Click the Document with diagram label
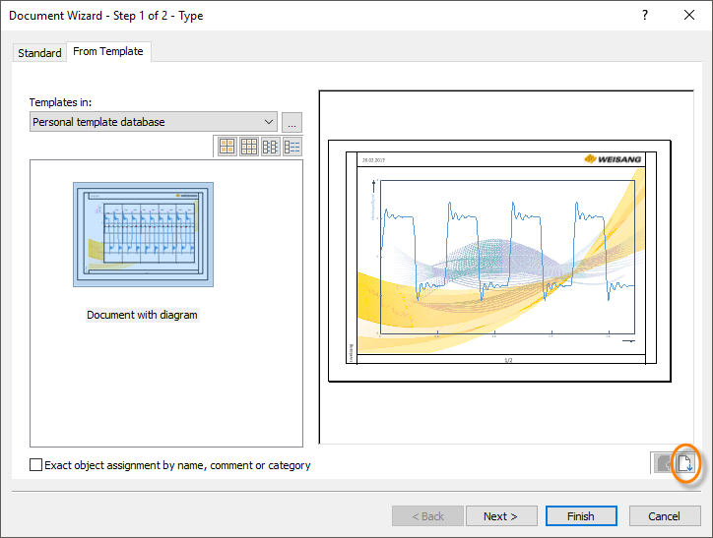Screen dimensions: 713x538 point(143,315)
